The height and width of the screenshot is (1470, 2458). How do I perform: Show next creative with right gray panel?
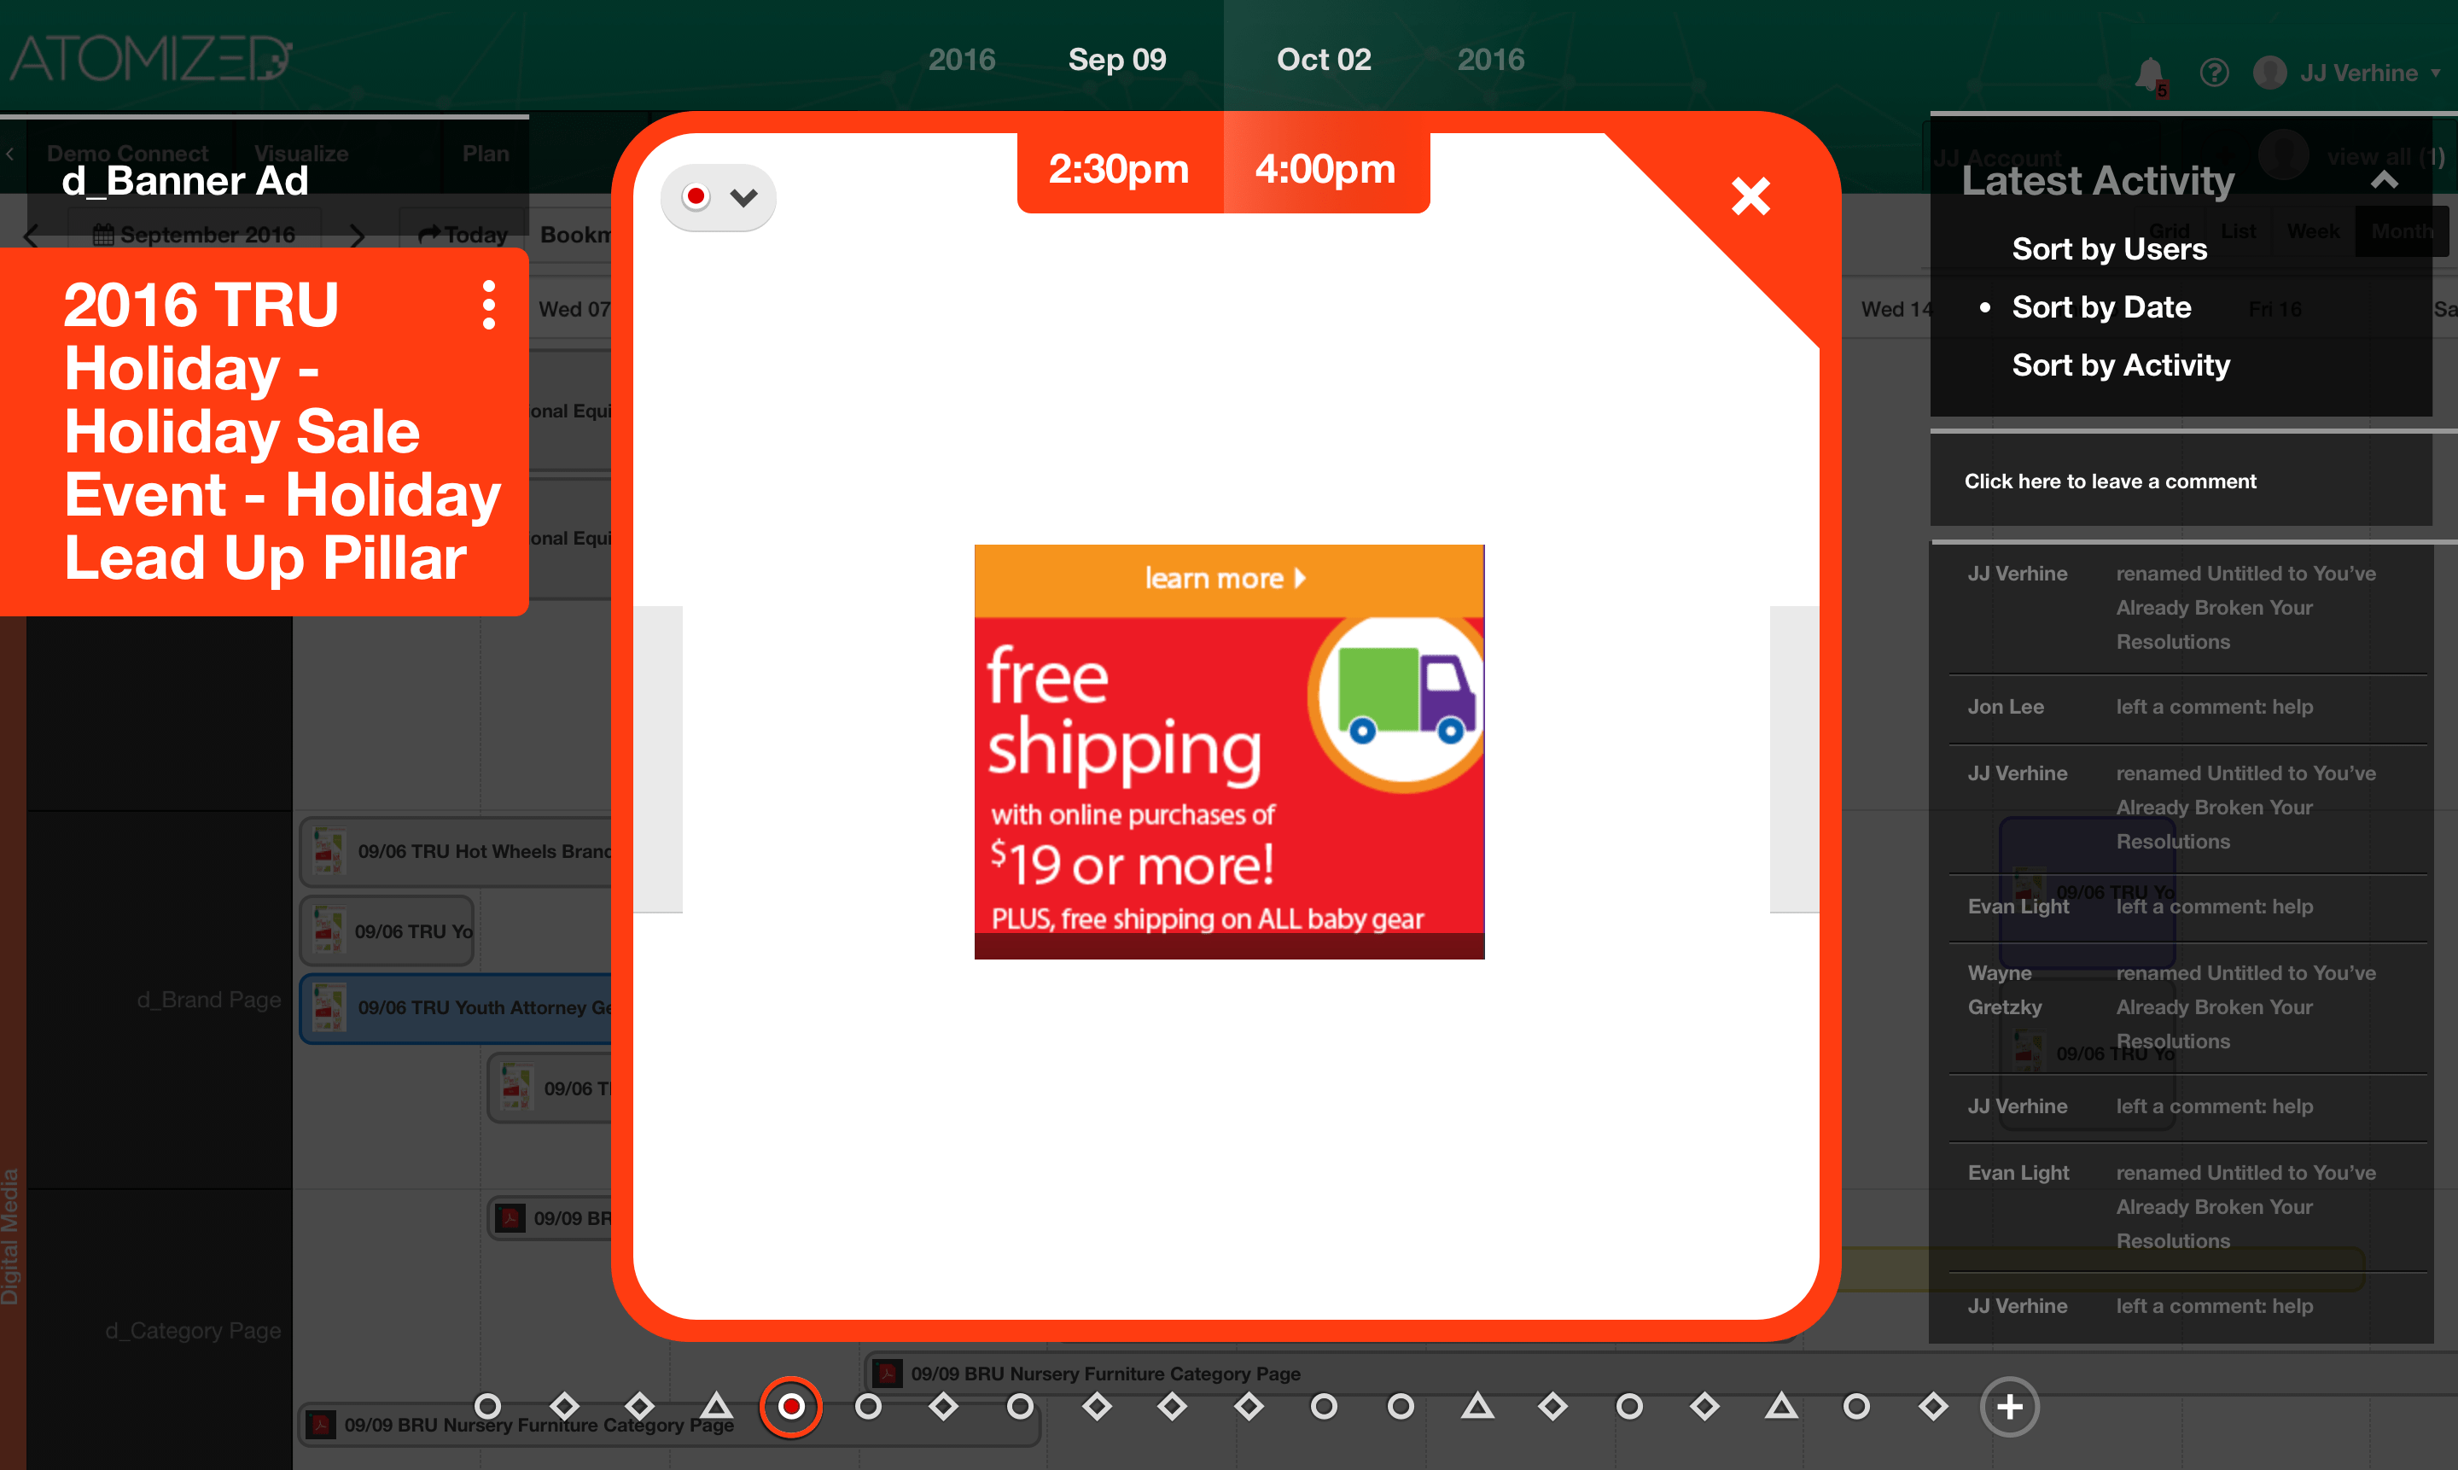point(1793,759)
